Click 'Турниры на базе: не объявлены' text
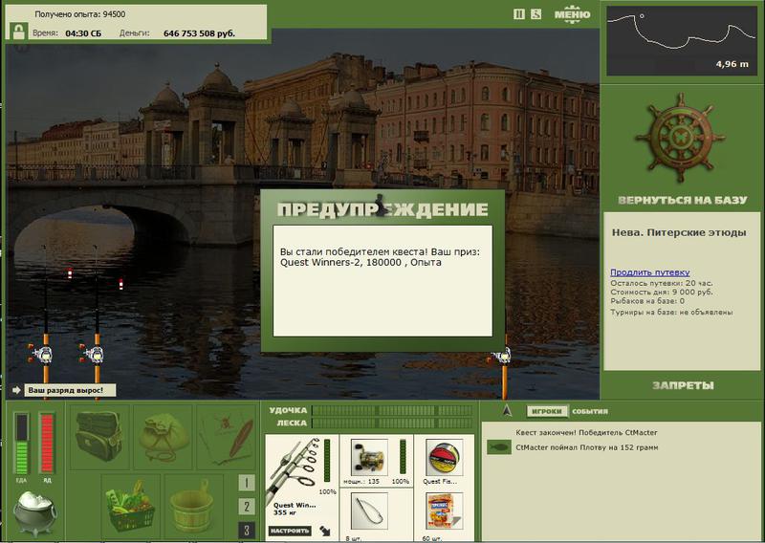 tap(671, 313)
